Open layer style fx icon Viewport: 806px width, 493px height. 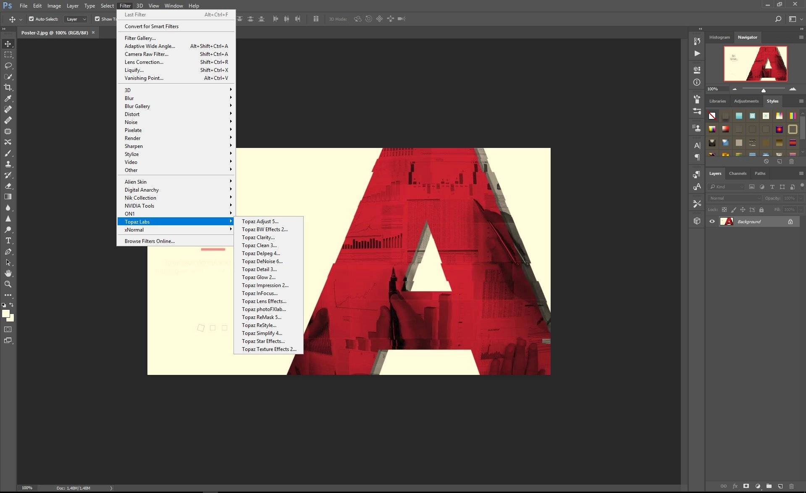pyautogui.click(x=735, y=486)
